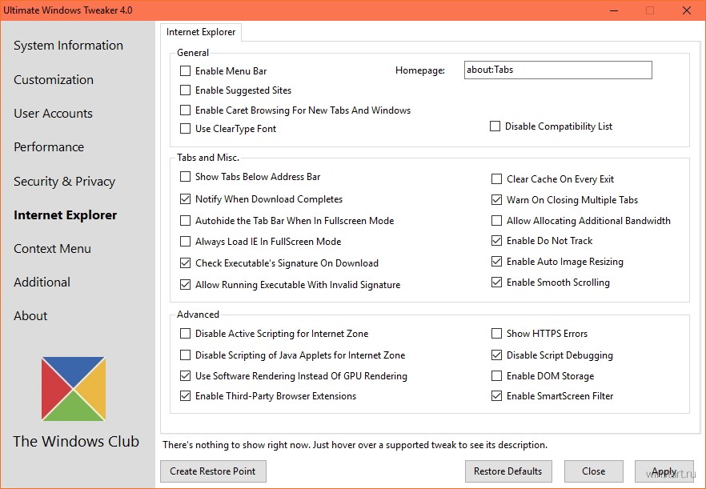Uncheck Enable Do Not Track
This screenshot has width=706, height=489.
496,241
